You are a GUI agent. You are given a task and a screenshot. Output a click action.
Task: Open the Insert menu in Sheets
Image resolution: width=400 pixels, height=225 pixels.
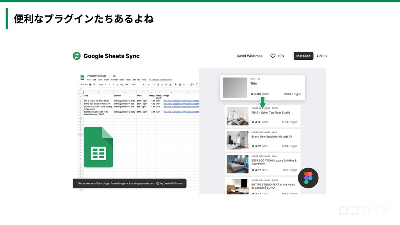pyautogui.click(x=107, y=80)
